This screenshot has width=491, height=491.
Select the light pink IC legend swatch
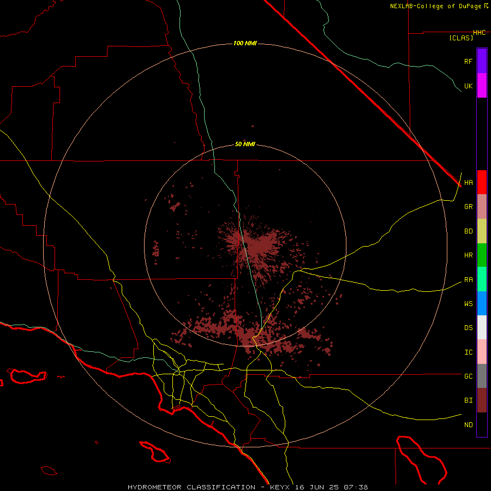point(482,352)
